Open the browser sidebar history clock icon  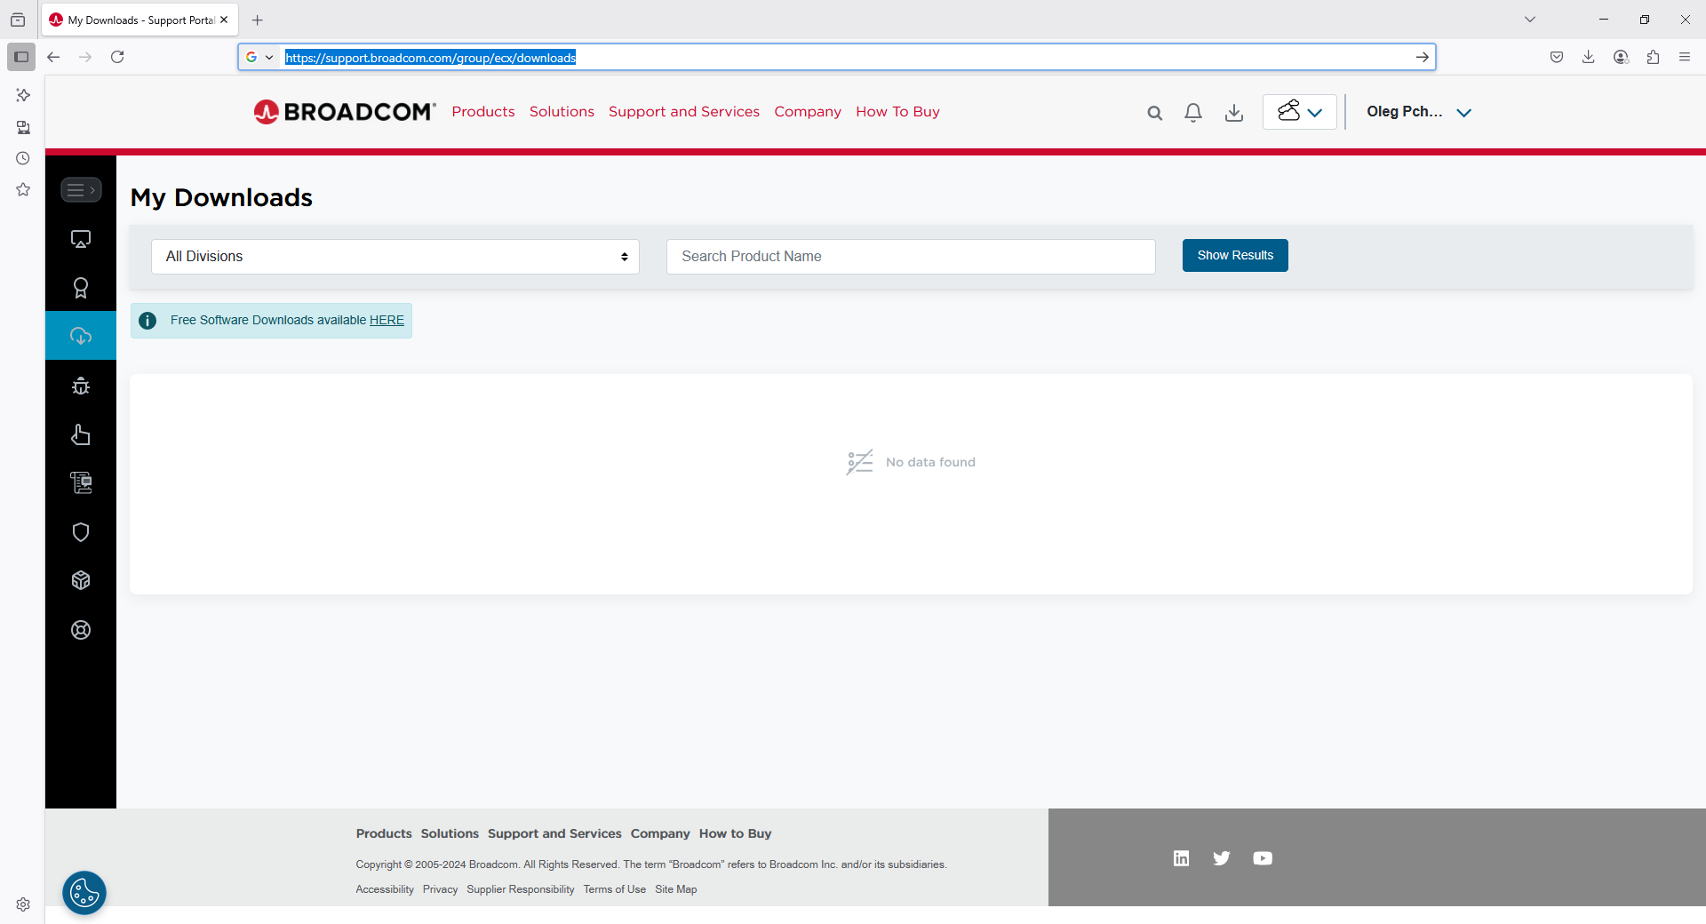pyautogui.click(x=23, y=158)
